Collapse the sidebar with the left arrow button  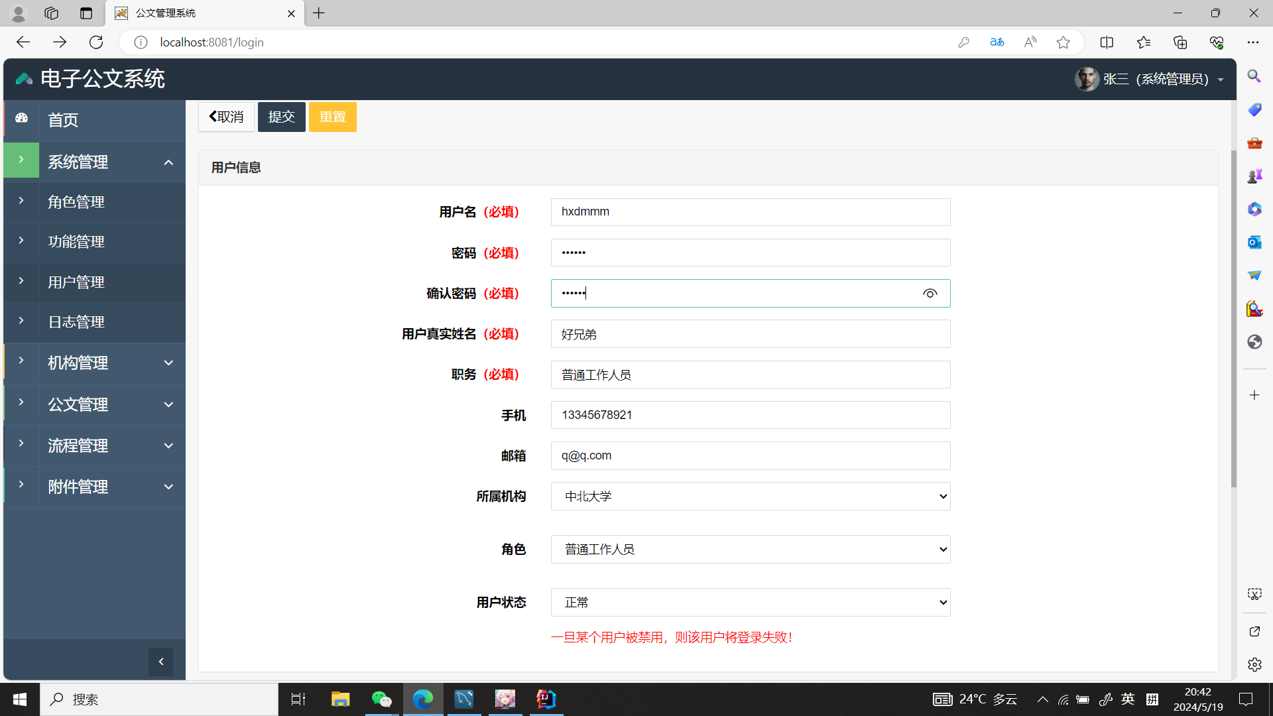[x=160, y=662]
